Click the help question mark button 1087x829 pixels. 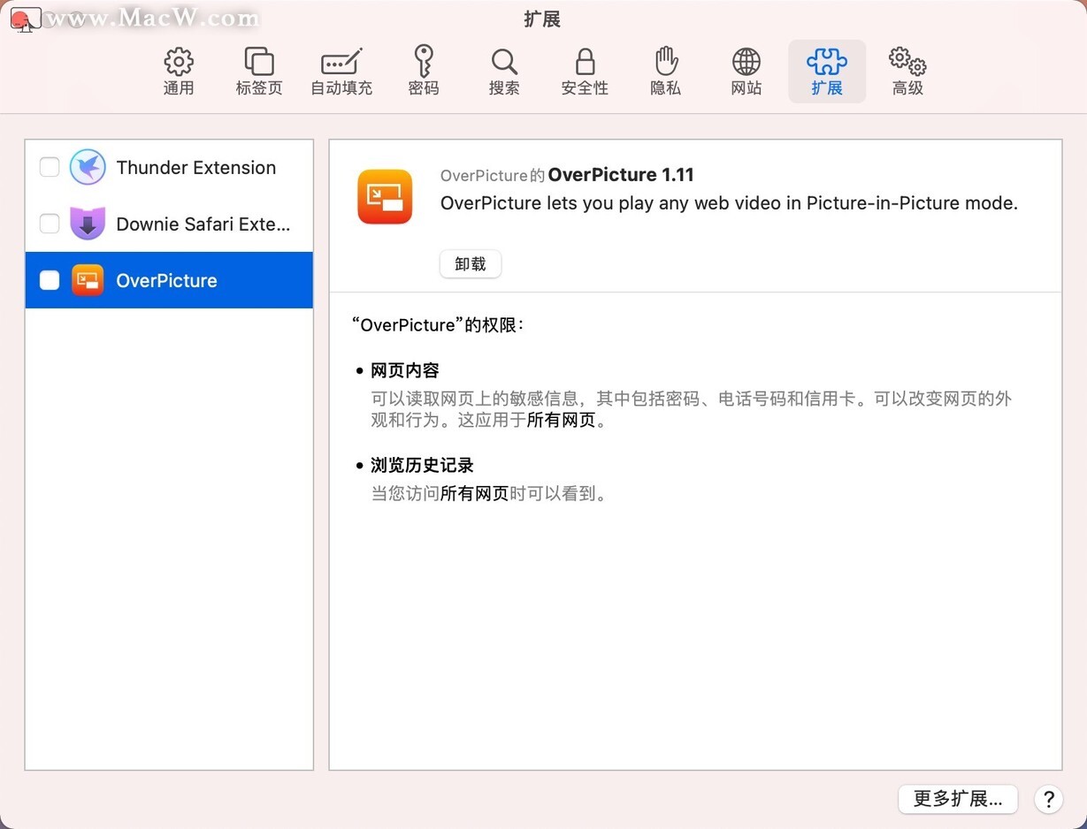click(x=1048, y=799)
